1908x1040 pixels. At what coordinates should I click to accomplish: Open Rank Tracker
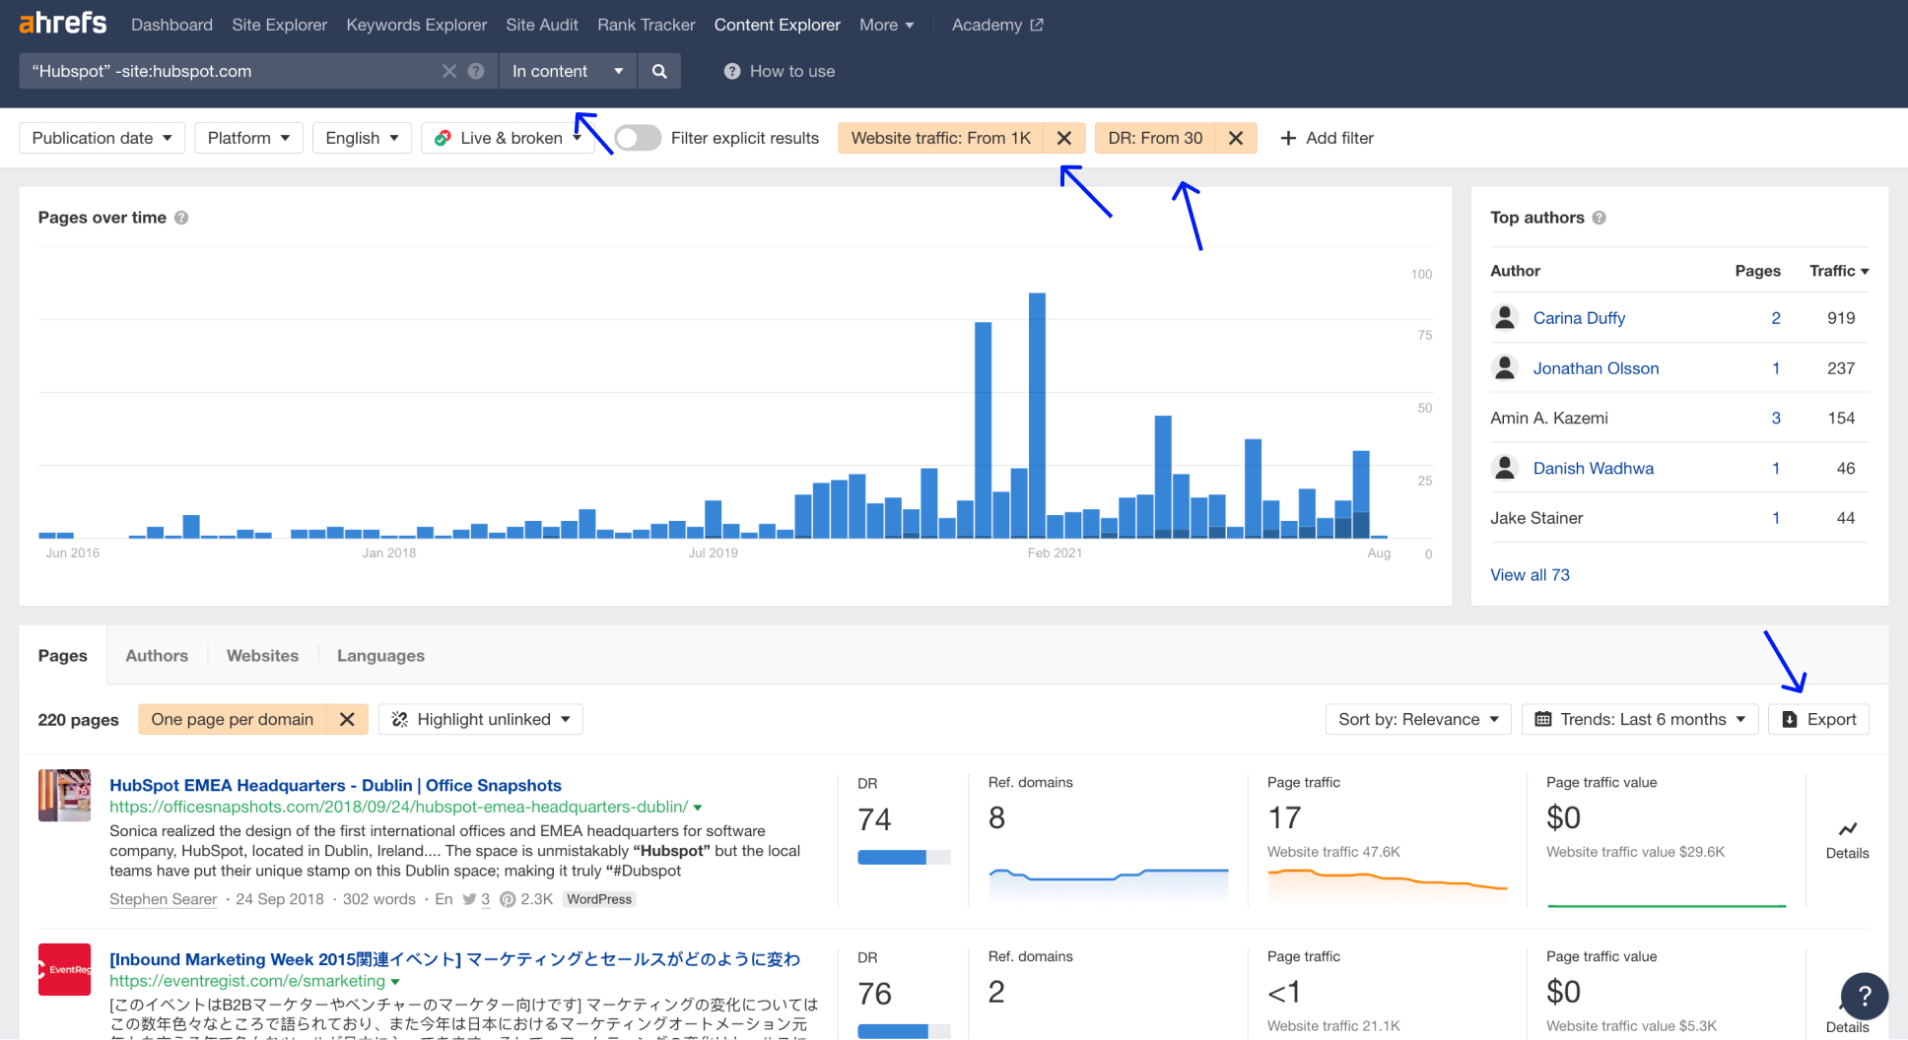(647, 25)
